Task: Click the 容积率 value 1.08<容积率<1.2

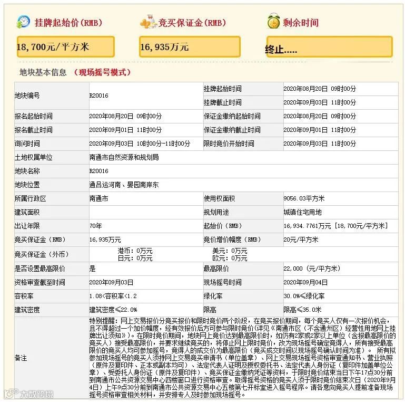Action: [113, 296]
